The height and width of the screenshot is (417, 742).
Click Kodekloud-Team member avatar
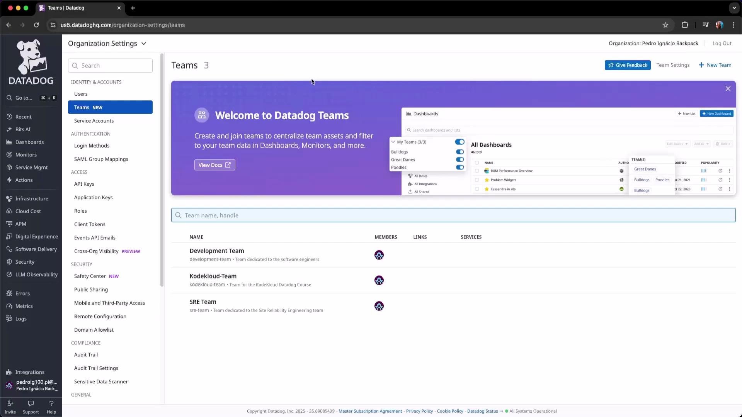click(379, 280)
